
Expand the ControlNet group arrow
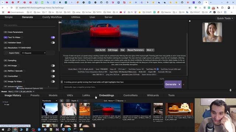coord(6,76)
